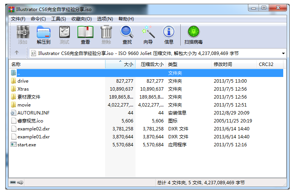Open the 文件(F) menu
The width and height of the screenshot is (295, 196).
pyautogui.click(x=18, y=19)
